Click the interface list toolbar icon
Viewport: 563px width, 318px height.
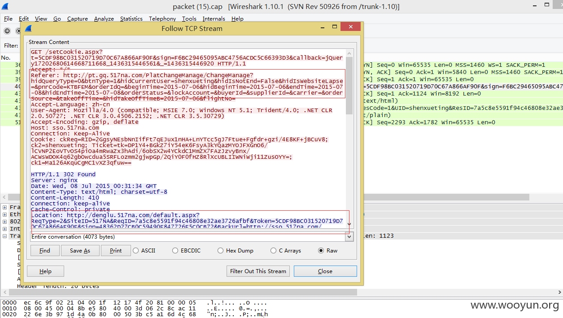click(7, 31)
